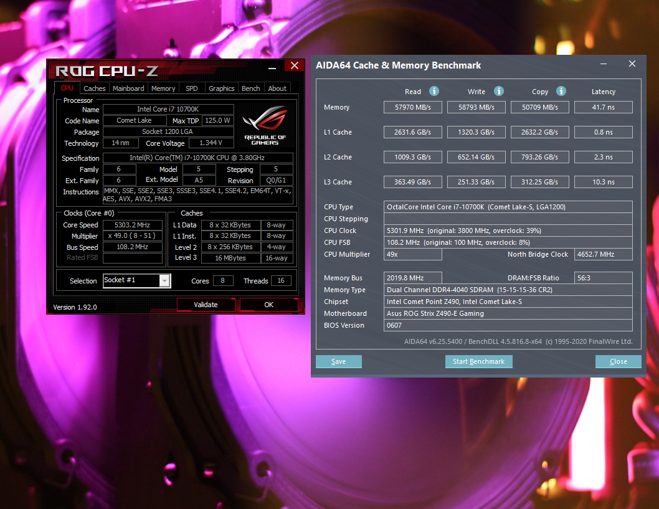Click the Memory Write value 58793 MB/s
Viewport: 659px width, 509px height.
coord(476,107)
